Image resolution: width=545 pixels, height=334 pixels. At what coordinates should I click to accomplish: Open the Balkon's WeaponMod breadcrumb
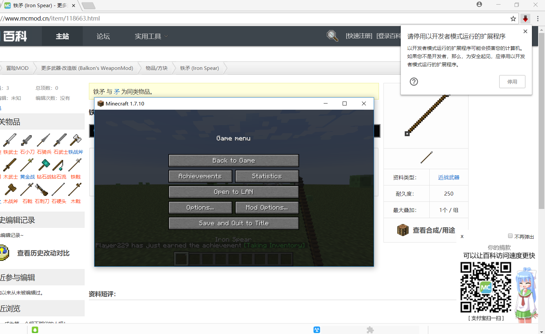coord(87,68)
